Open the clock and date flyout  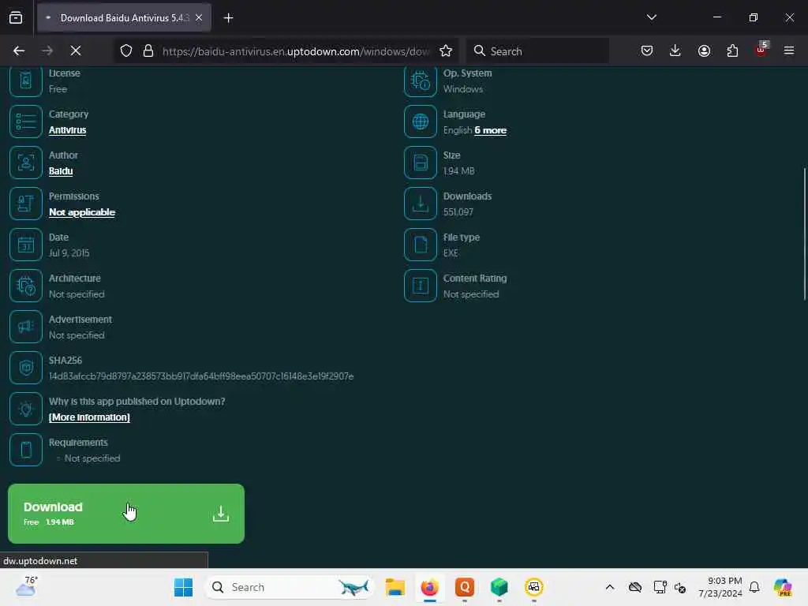coord(720,587)
